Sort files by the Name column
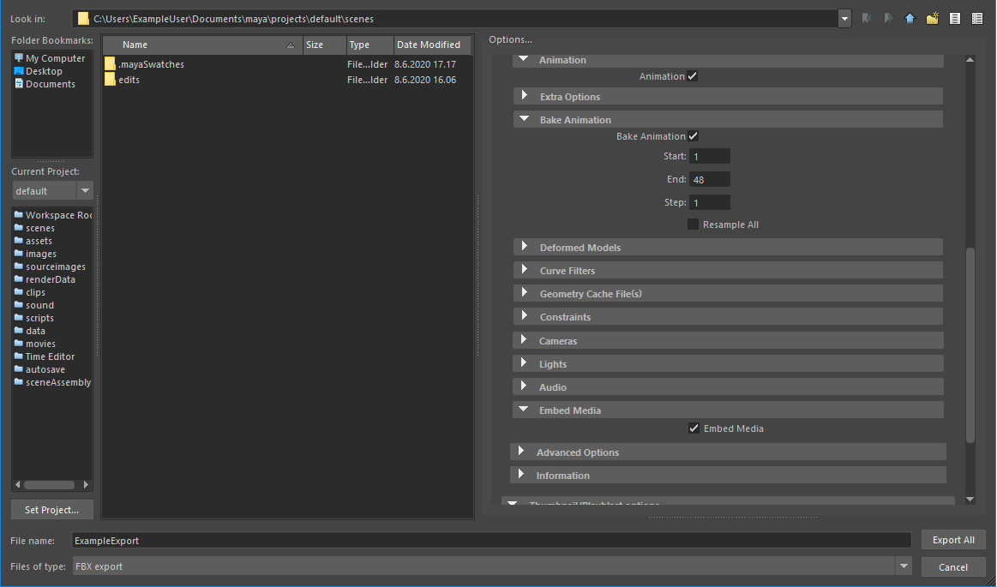The image size is (997, 587). [x=135, y=44]
